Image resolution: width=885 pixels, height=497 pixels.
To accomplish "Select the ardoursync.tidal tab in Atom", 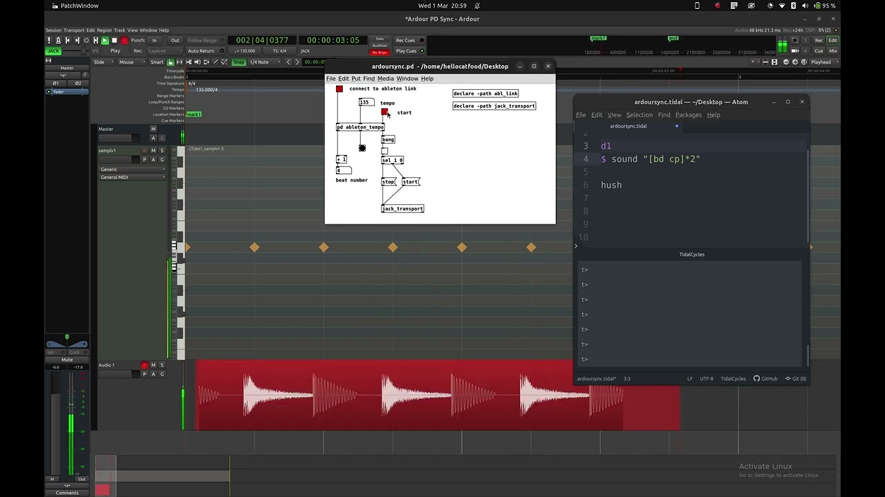I will coord(628,126).
